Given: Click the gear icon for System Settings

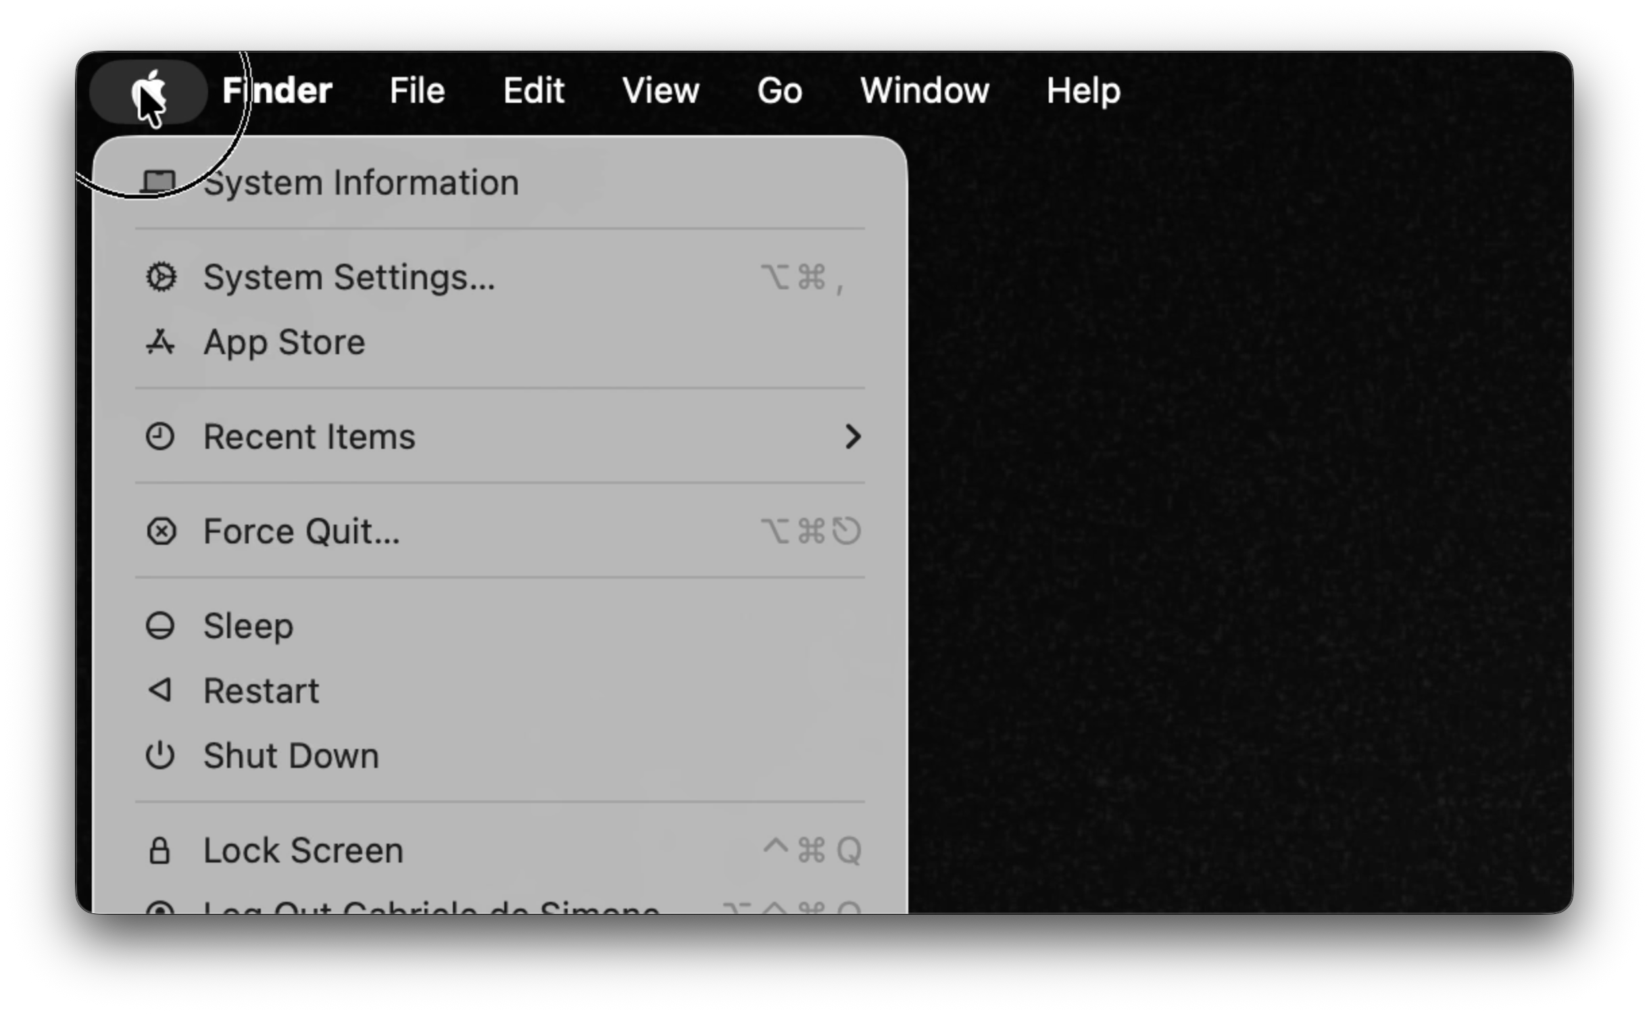Looking at the screenshot, I should point(161,277).
